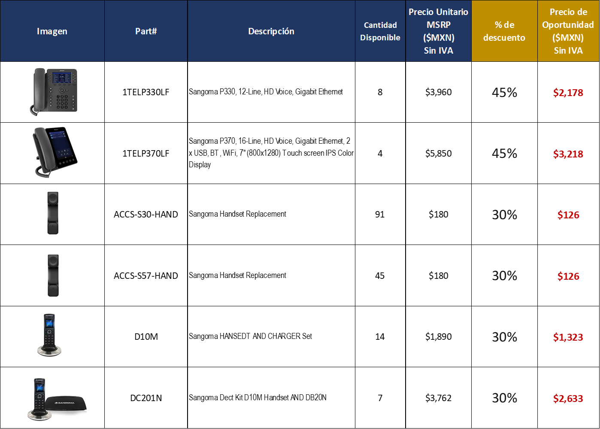Image resolution: width=600 pixels, height=429 pixels.
Task: Click the "Precio de Oportunidad" header
Action: (568, 31)
